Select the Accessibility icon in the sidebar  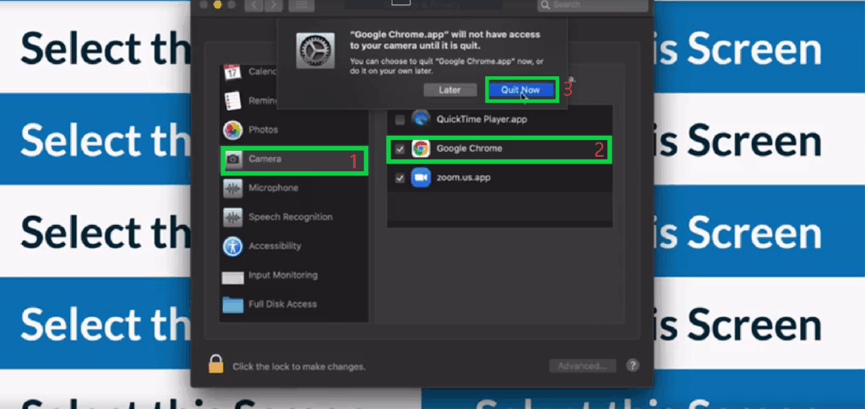click(x=233, y=246)
